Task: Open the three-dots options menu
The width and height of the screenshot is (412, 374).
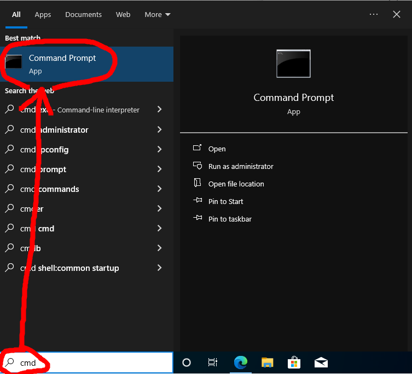Action: pyautogui.click(x=373, y=14)
